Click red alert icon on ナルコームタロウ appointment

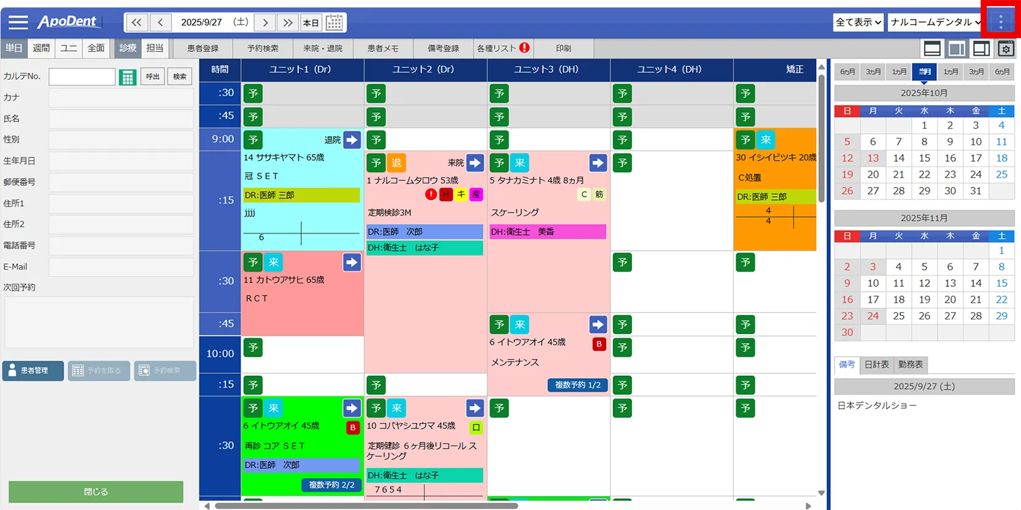[x=431, y=194]
